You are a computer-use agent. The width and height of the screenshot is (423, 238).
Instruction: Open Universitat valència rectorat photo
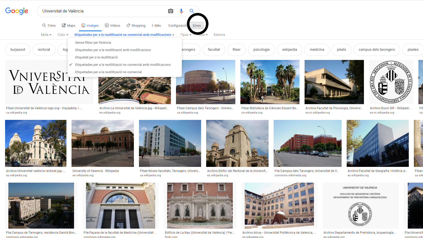36,143
